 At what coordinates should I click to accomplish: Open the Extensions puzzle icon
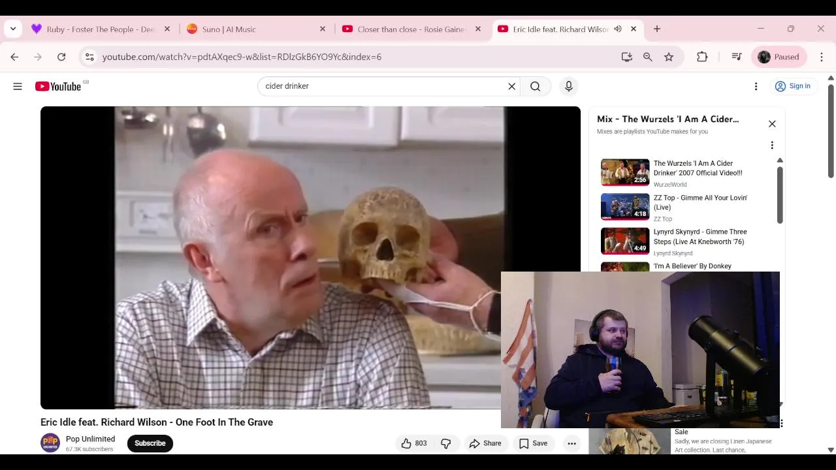(x=702, y=57)
